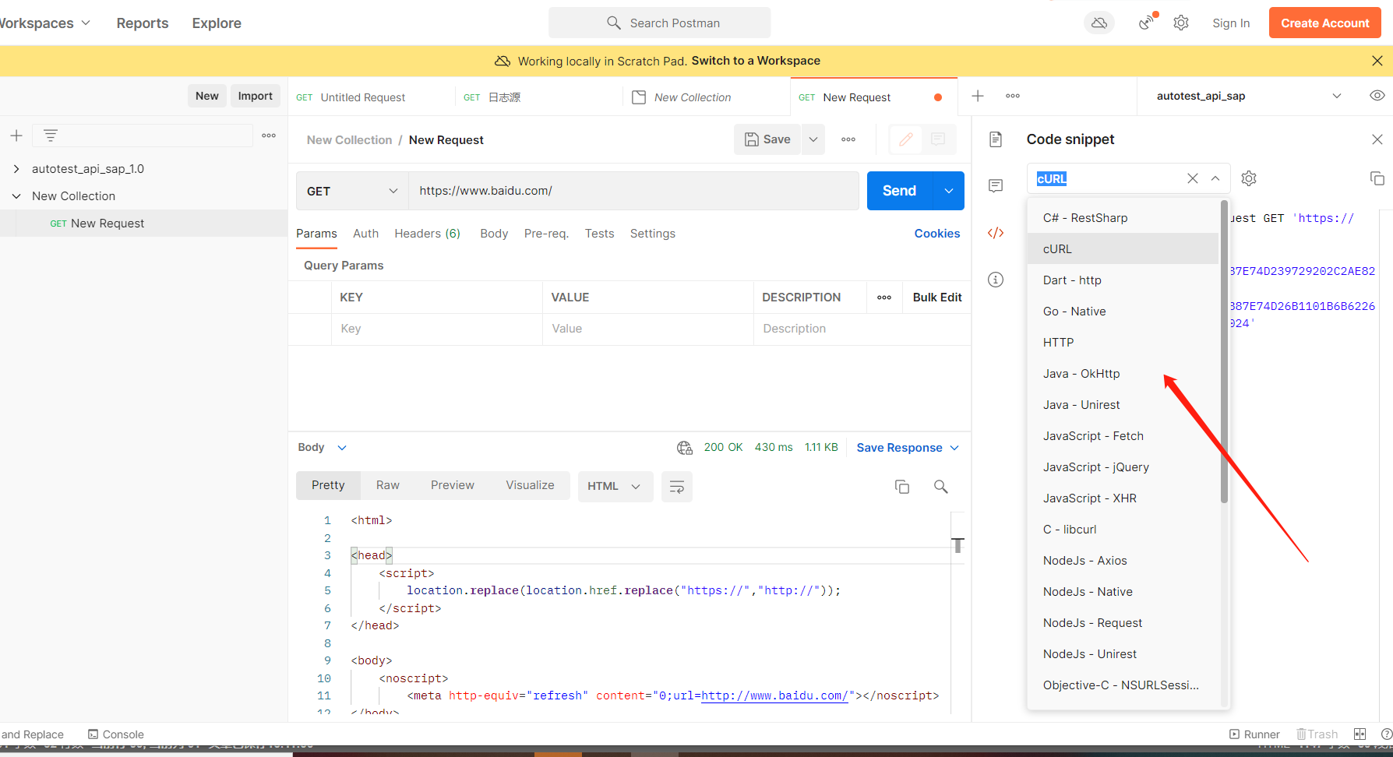Expand the autotest_api_sap_1.0 collection
The width and height of the screenshot is (1393, 757).
(x=16, y=169)
